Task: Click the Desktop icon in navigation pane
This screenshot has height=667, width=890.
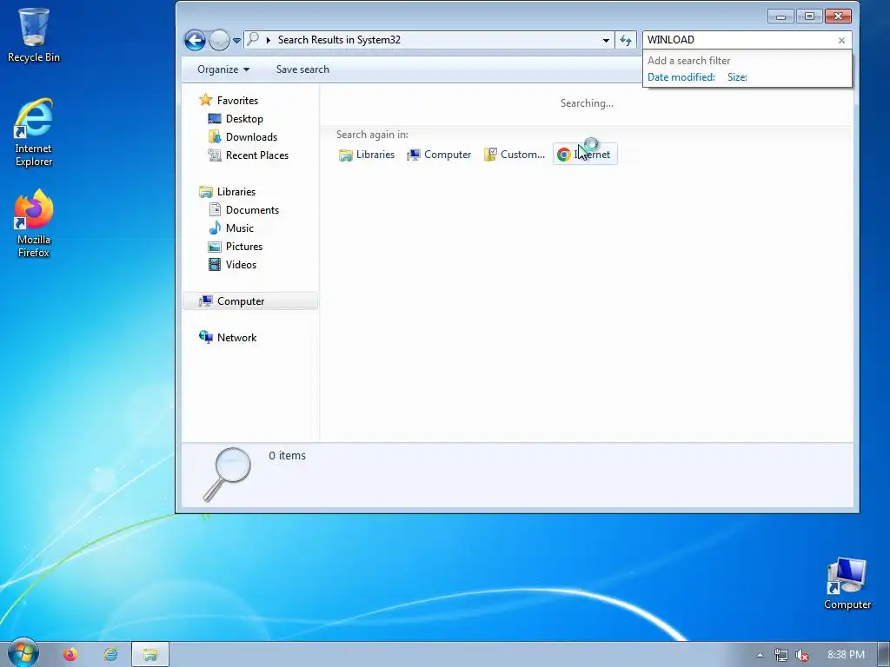Action: [x=215, y=118]
